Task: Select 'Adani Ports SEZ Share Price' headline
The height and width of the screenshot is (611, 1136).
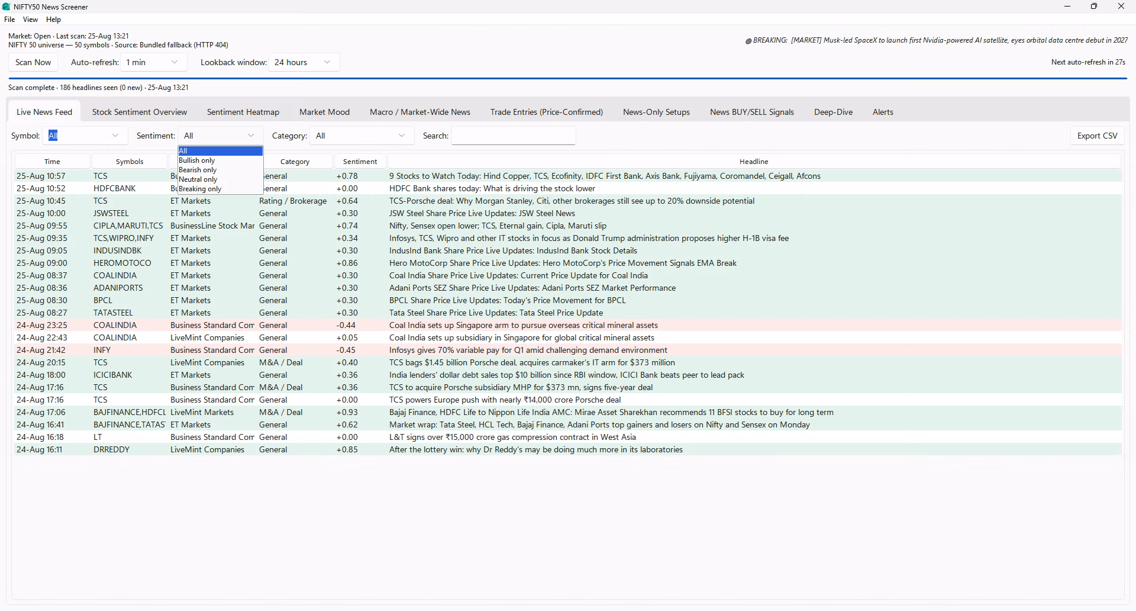Action: pyautogui.click(x=532, y=288)
